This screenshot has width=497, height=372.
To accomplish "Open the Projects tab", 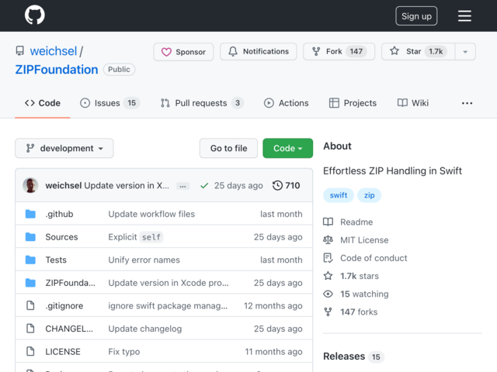I will coord(353,103).
